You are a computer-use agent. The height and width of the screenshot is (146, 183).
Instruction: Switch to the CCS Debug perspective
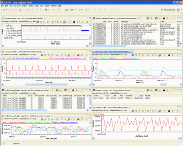170,10
